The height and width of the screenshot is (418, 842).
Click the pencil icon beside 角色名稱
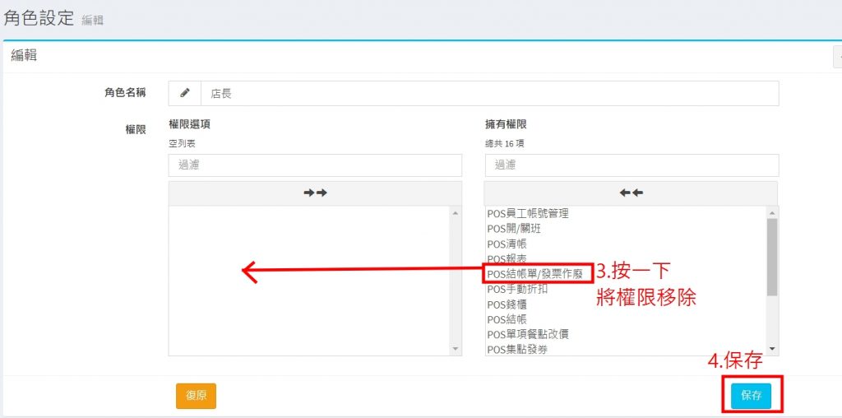tap(184, 94)
